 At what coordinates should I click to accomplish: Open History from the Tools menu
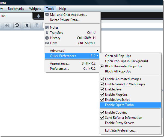[55, 38]
